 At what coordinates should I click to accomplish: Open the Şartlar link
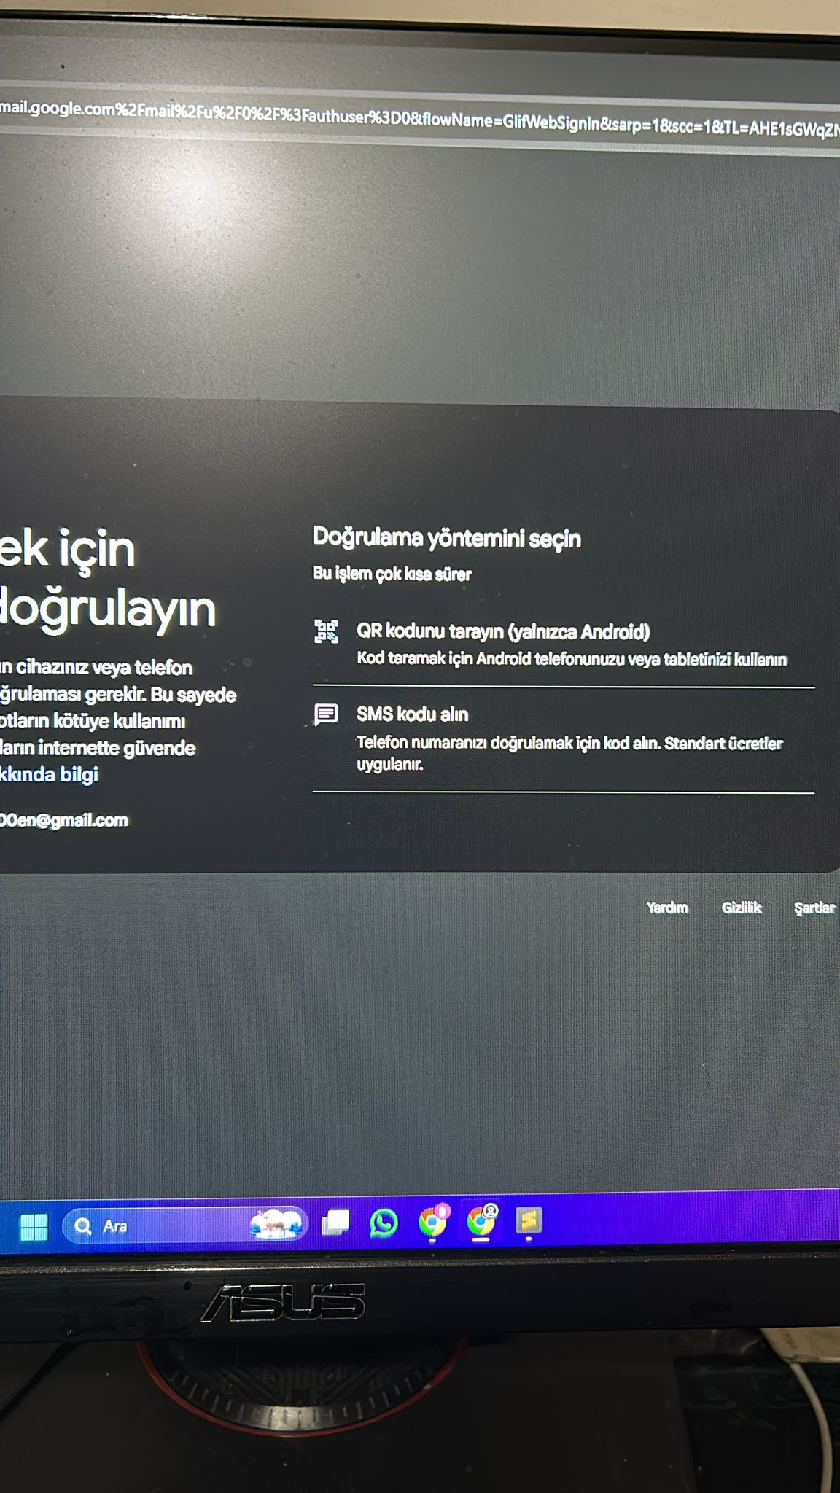814,908
